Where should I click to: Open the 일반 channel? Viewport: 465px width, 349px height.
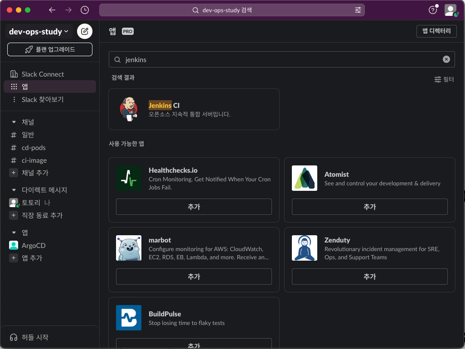(x=50, y=135)
